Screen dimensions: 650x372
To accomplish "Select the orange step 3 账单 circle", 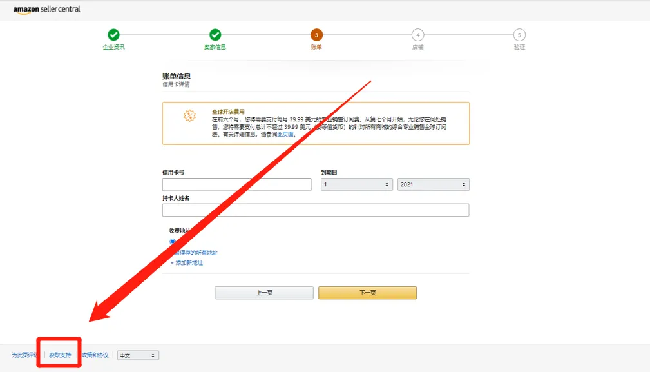I will point(316,35).
